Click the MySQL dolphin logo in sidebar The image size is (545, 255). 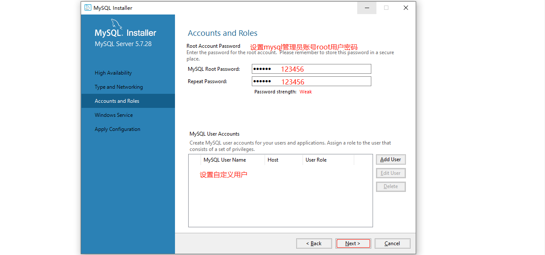[117, 24]
